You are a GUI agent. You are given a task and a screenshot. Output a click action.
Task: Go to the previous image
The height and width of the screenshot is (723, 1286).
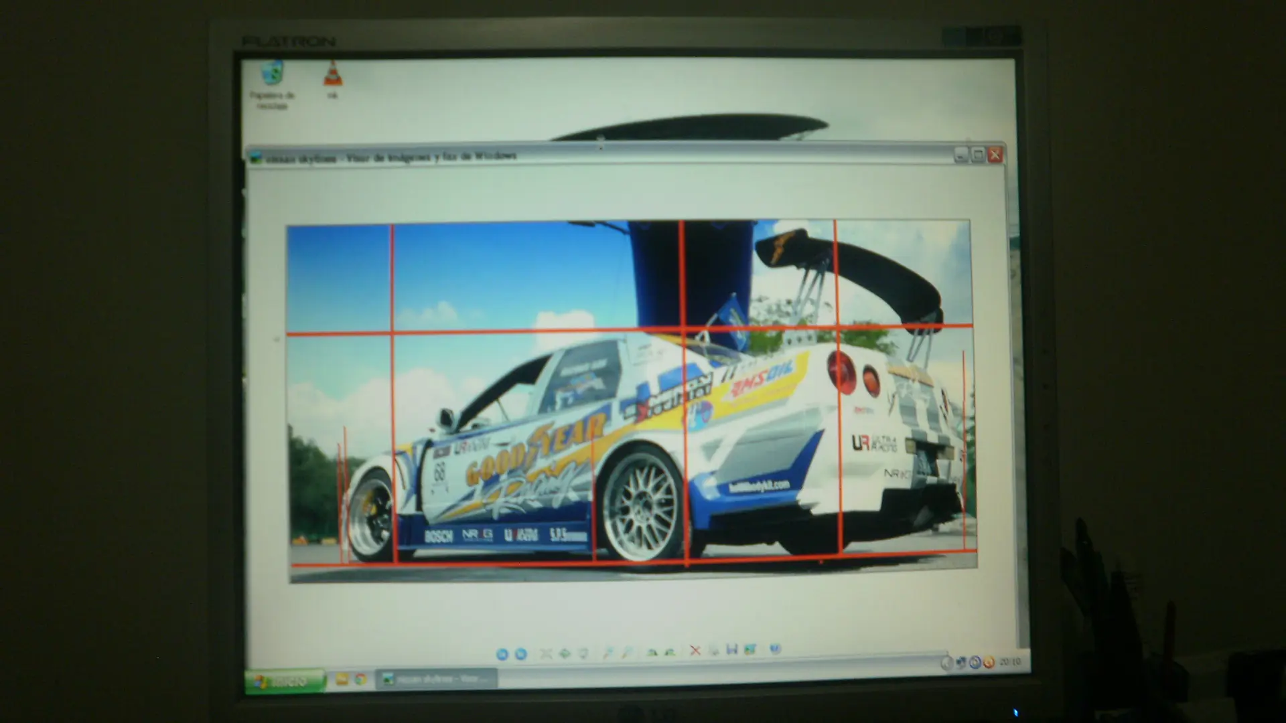pyautogui.click(x=502, y=654)
